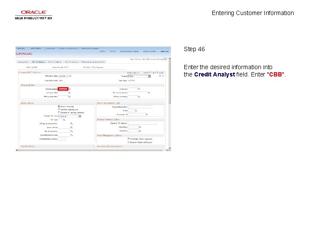310x232 pixels.
Task: Open lookup for Bill By Identifier field
Action: (x=71, y=131)
